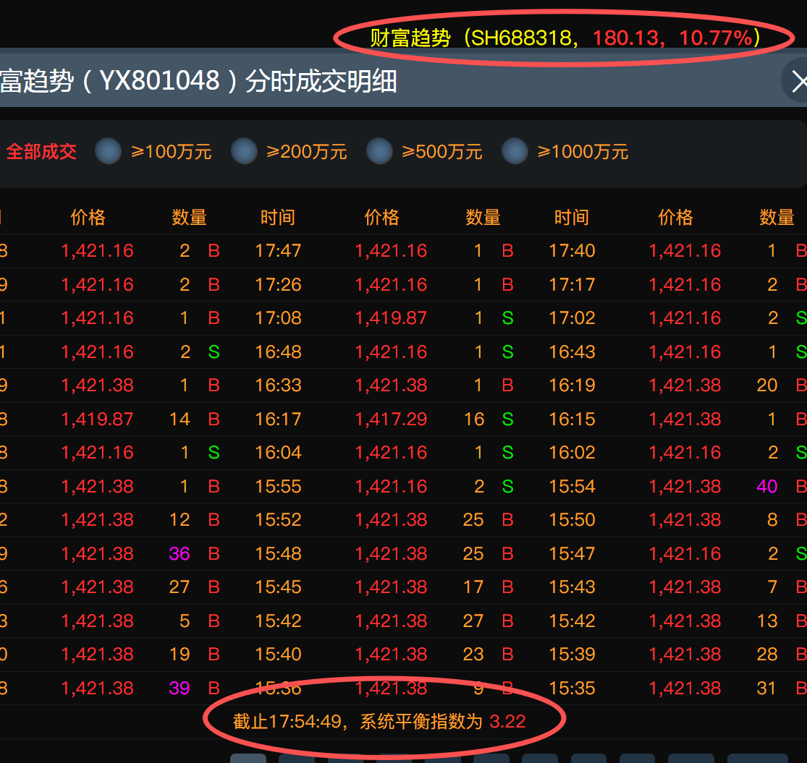Viewport: 807px width, 763px height.
Task: Select the 16:15 time cell
Action: [572, 419]
